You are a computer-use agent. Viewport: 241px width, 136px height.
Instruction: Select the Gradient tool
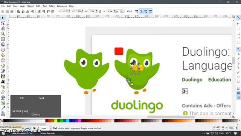pos(3,103)
